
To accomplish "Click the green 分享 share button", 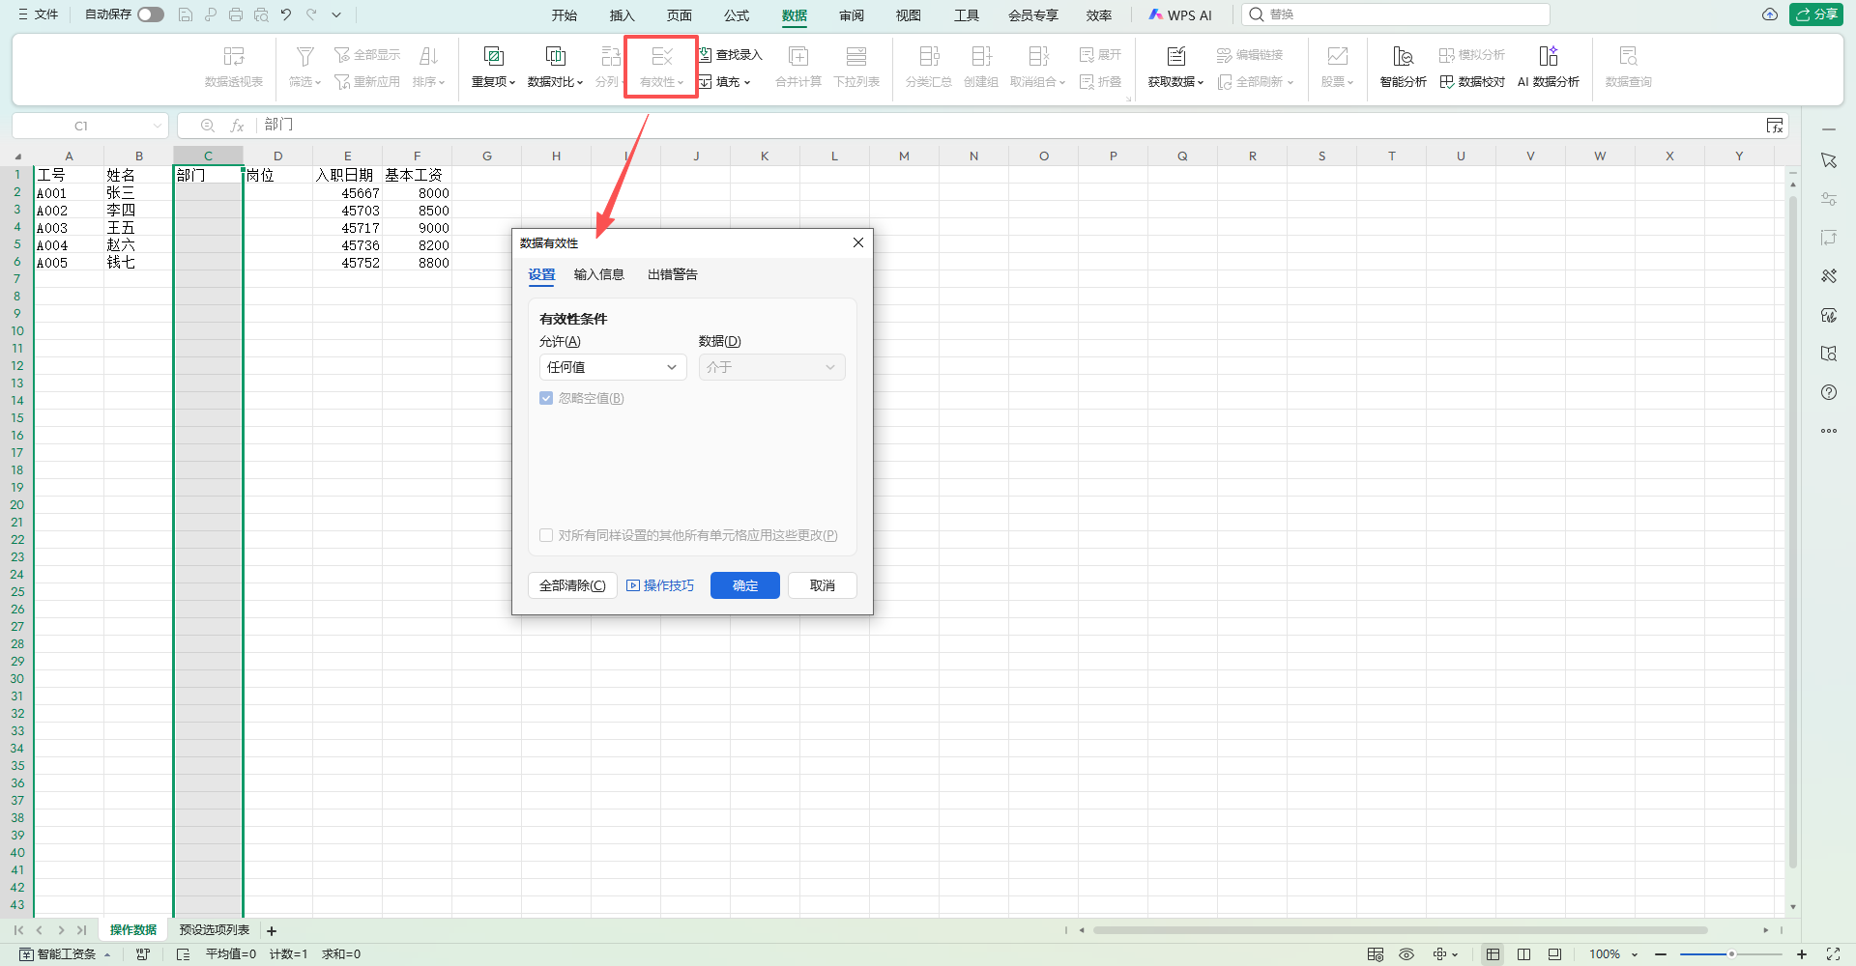I will [1816, 14].
